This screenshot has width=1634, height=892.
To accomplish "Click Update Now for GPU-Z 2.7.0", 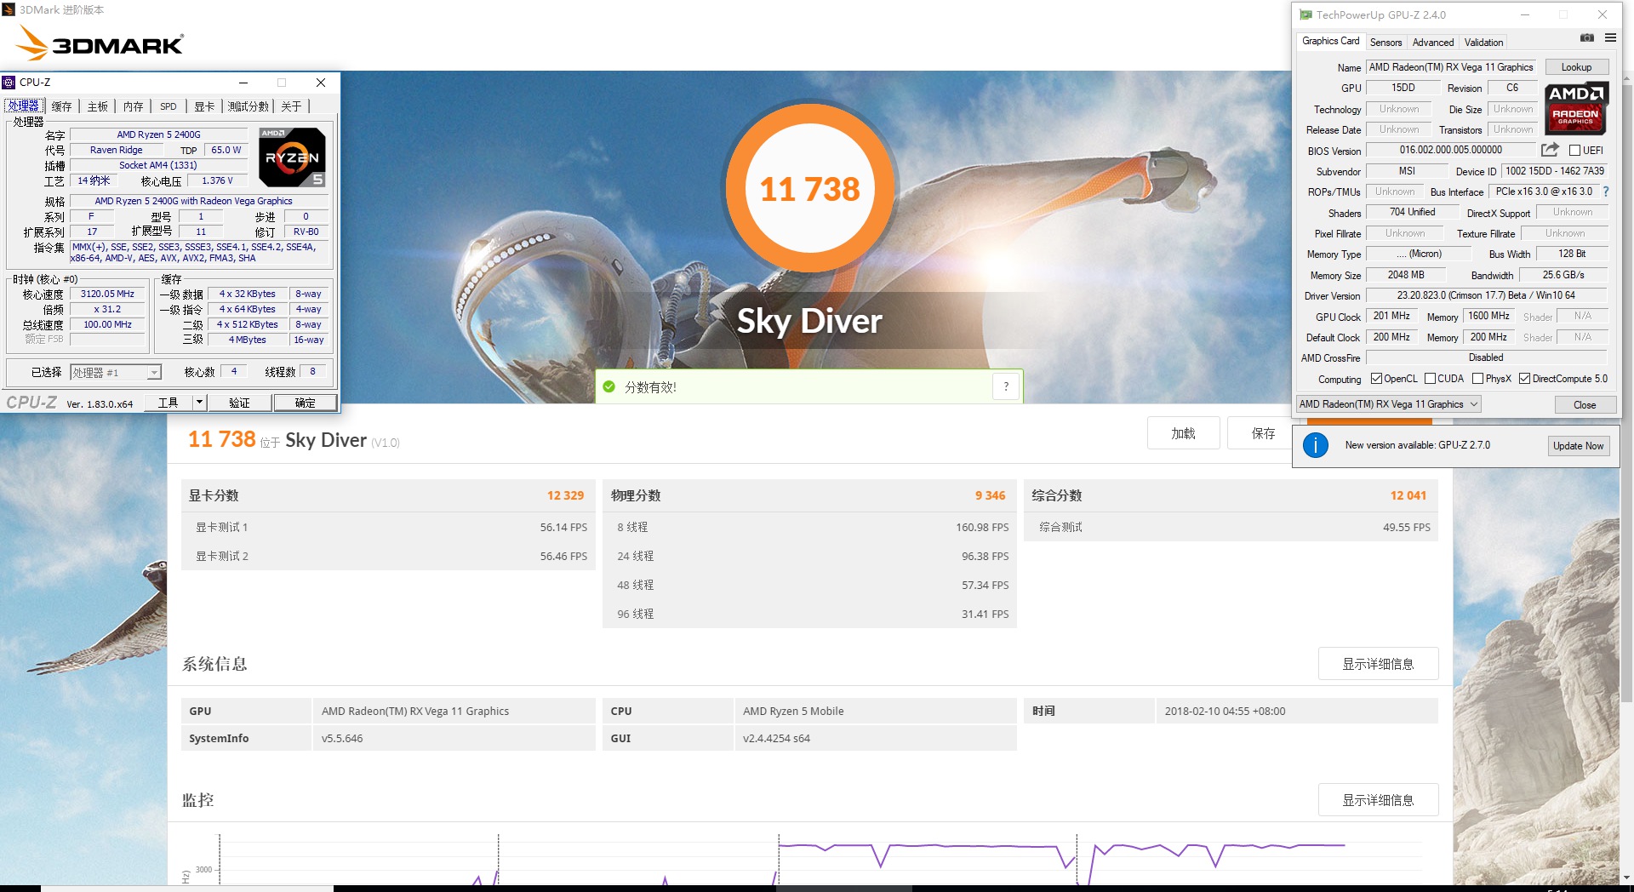I will pyautogui.click(x=1578, y=445).
